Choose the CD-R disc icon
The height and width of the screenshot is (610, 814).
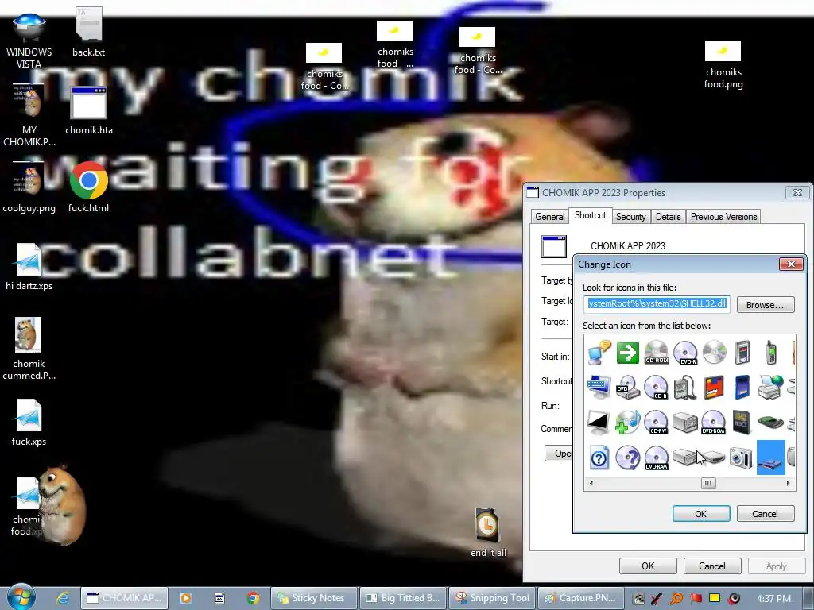(x=656, y=388)
